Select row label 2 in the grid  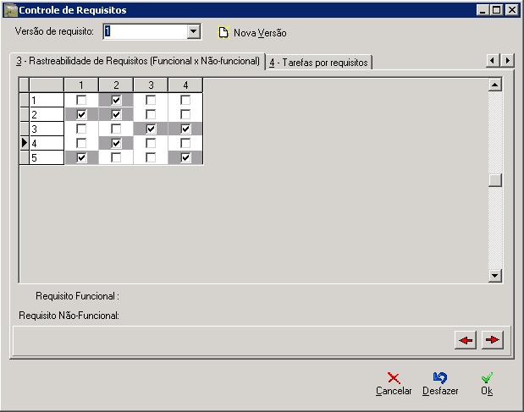pos(47,114)
